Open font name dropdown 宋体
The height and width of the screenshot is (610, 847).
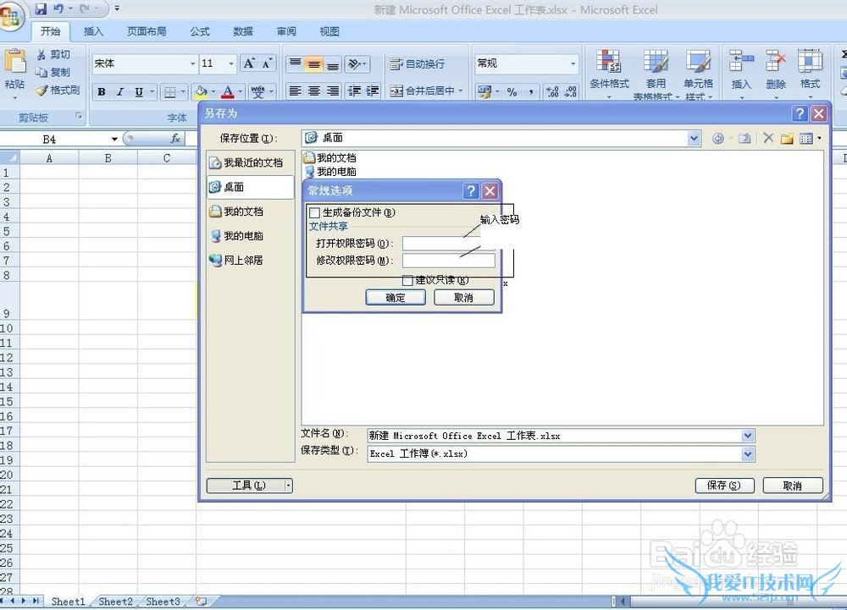point(193,63)
